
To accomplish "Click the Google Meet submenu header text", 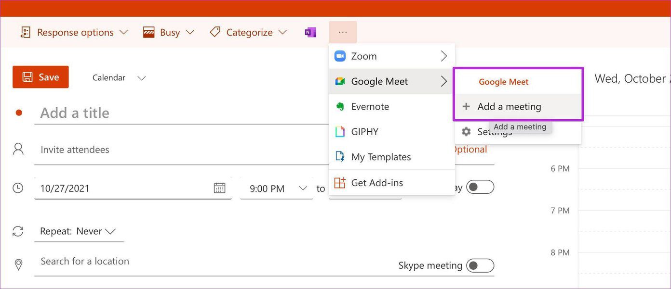I will click(504, 82).
